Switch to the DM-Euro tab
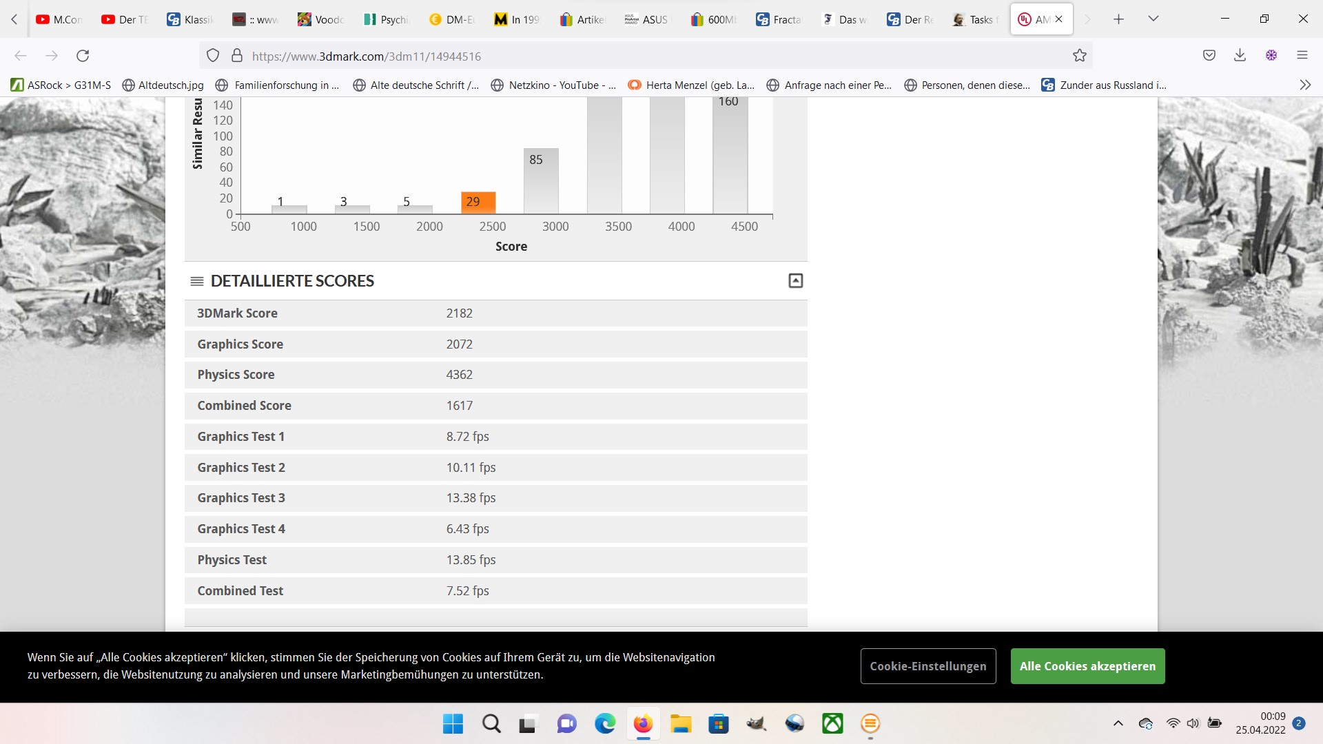The width and height of the screenshot is (1323, 744). coord(453,19)
